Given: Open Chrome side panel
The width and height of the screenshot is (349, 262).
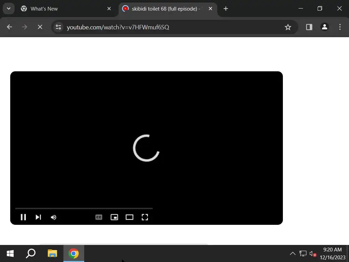Looking at the screenshot, I should pos(309,27).
